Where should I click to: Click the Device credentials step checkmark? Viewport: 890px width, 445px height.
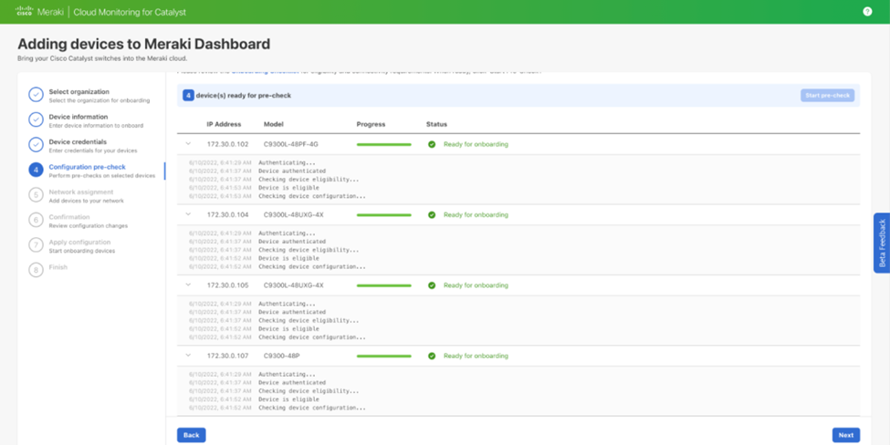pos(36,145)
